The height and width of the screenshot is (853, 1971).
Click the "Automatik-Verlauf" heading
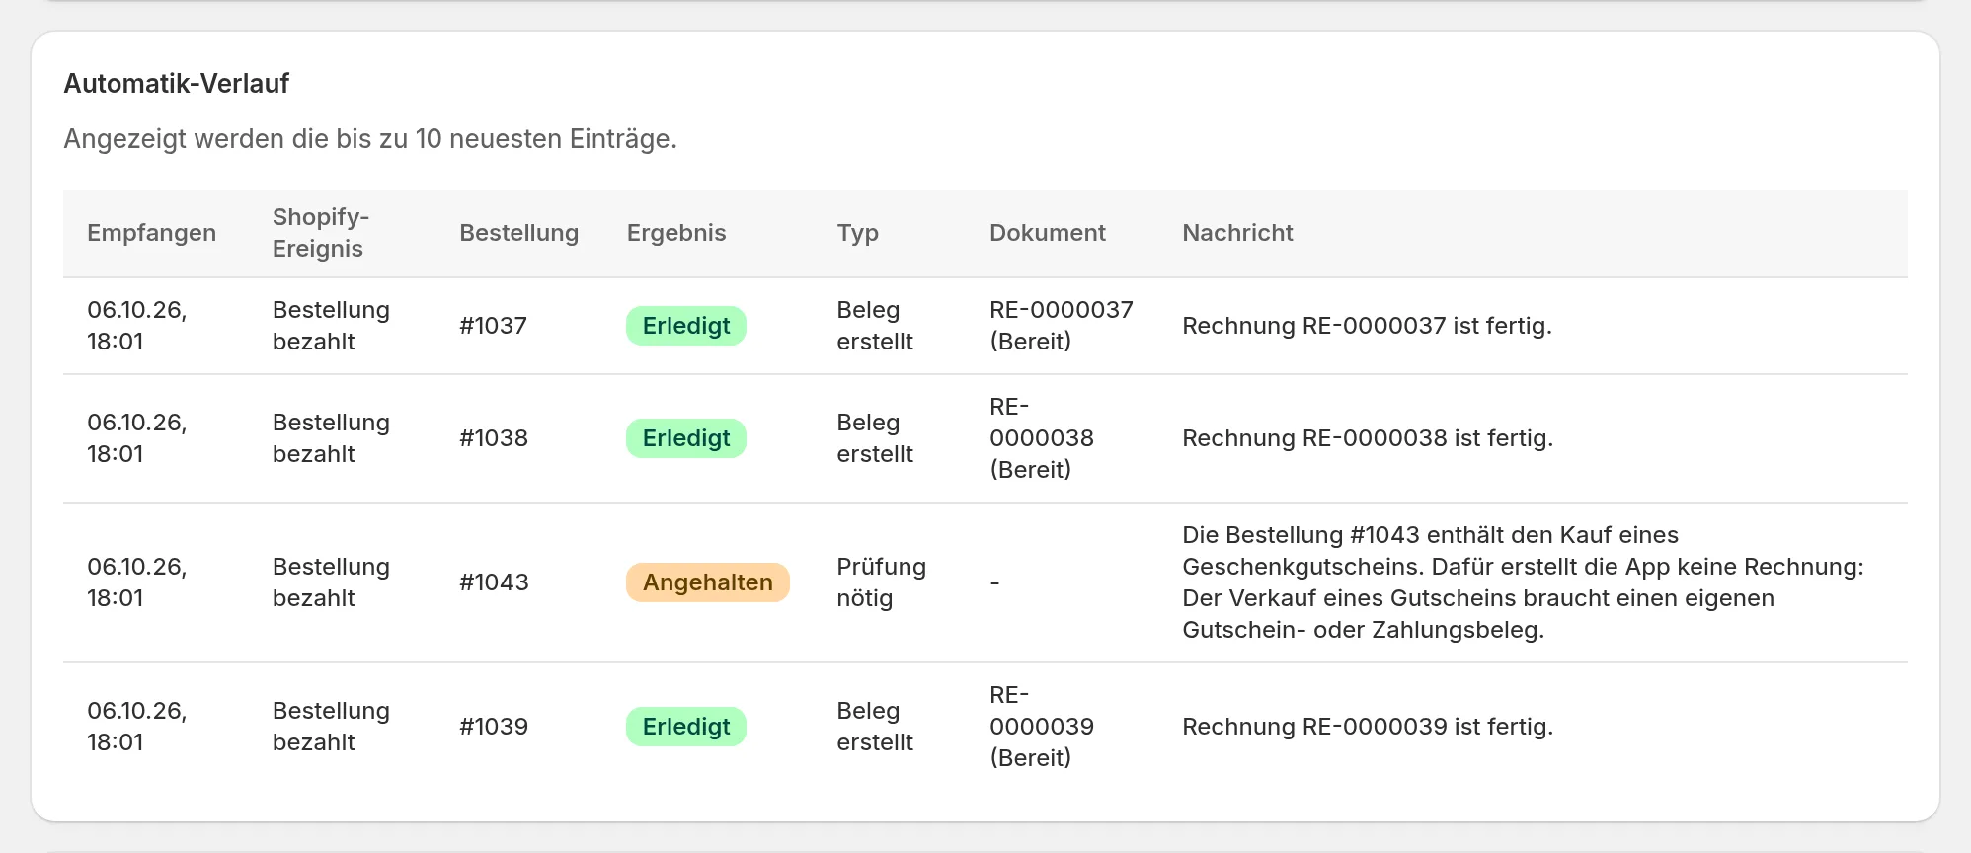[177, 84]
